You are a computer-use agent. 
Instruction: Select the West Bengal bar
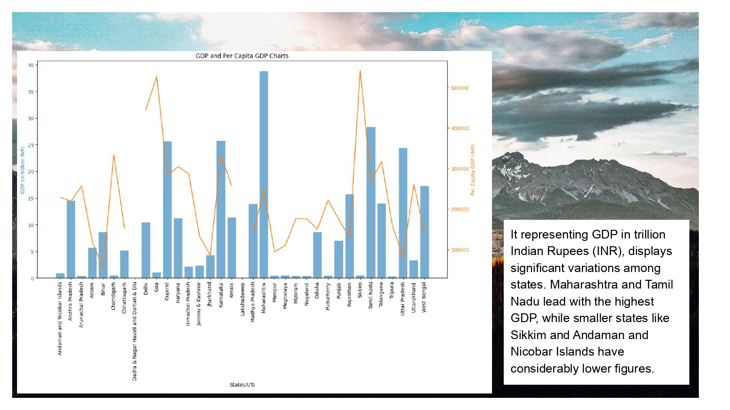424,232
